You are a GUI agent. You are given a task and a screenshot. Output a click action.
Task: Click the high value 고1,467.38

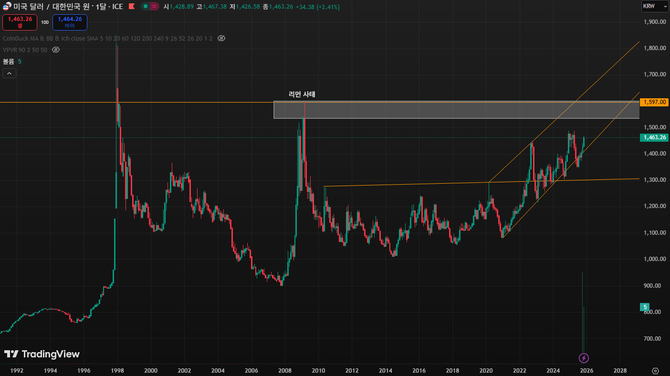coord(211,7)
